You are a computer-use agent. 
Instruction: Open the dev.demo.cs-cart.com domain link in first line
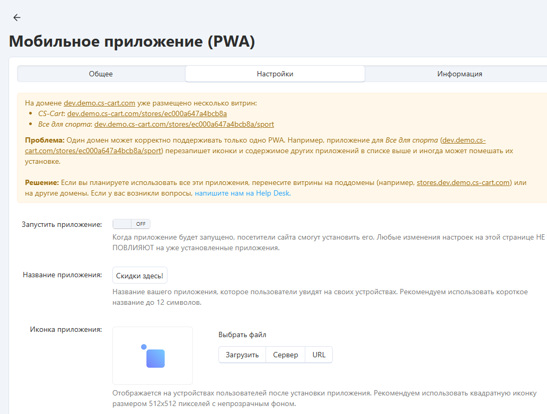click(x=99, y=103)
